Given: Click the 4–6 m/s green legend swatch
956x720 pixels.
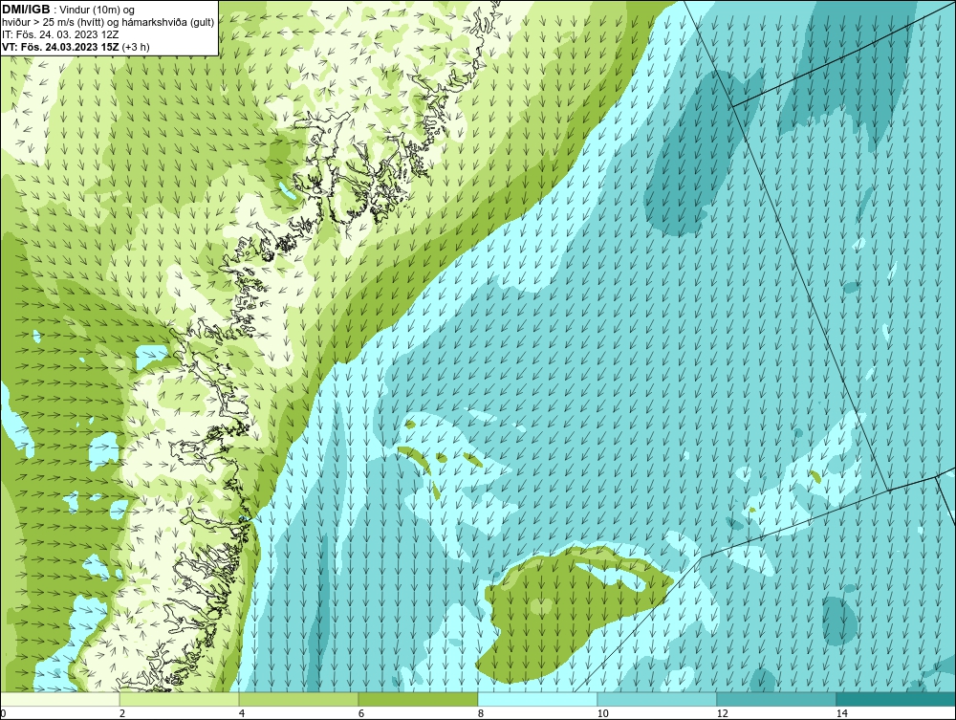Looking at the screenshot, I should tap(298, 699).
